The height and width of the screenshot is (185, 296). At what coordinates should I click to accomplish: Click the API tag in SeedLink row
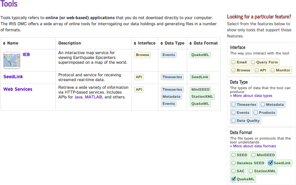(x=139, y=77)
